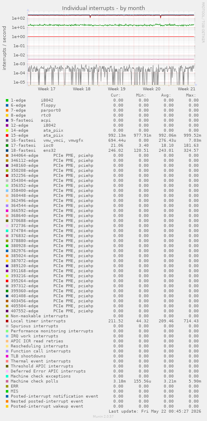Click the gray 16-fasteoi vmw_vmci legend swatch
The width and height of the screenshot is (207, 421).
tap(7, 140)
